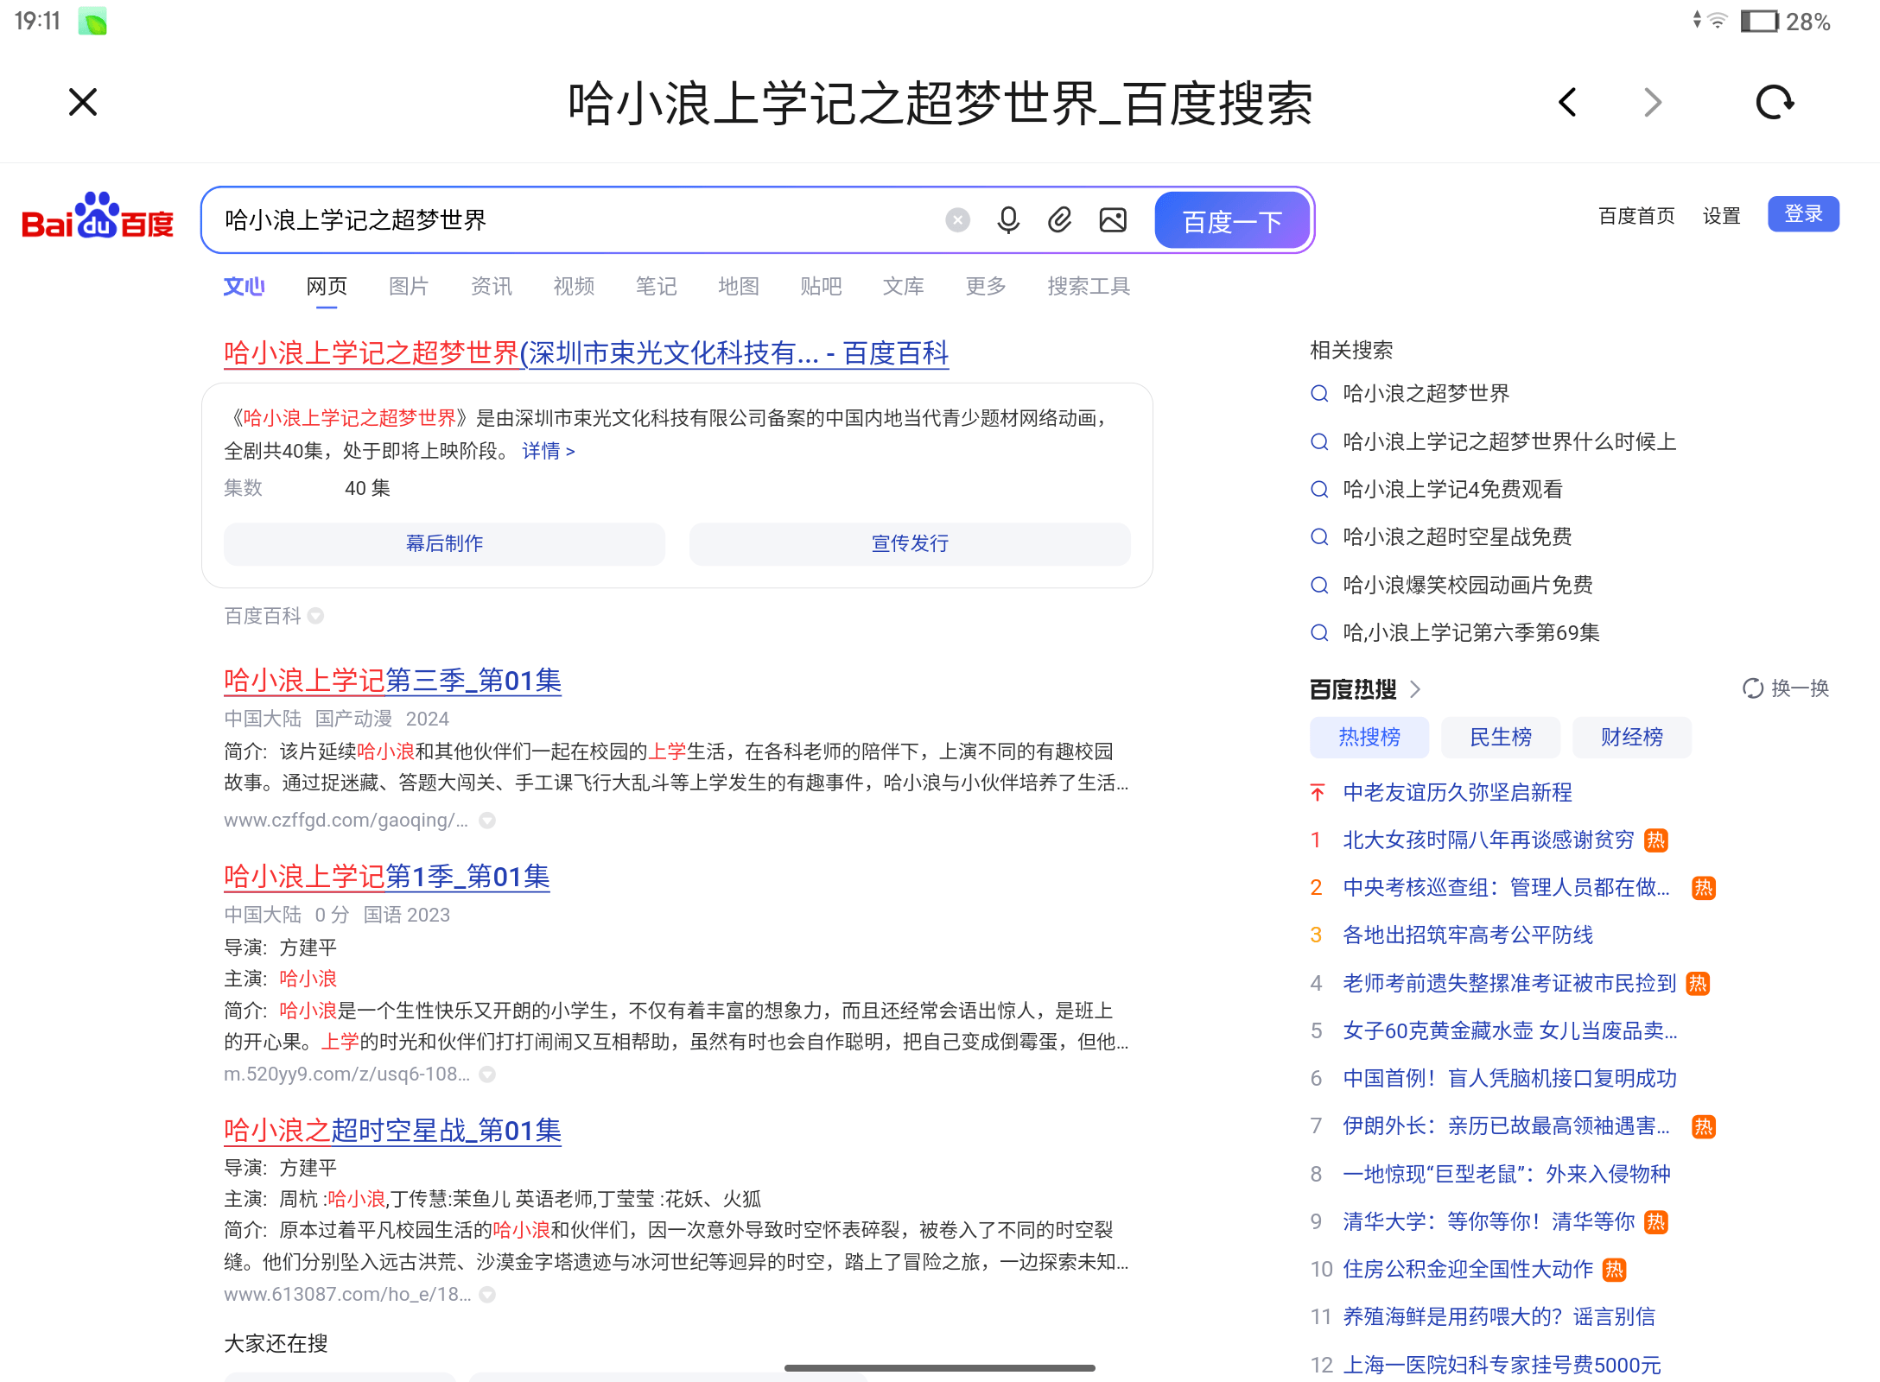
Task: Expand icon next to www.613087.com URL
Action: 487,1295
